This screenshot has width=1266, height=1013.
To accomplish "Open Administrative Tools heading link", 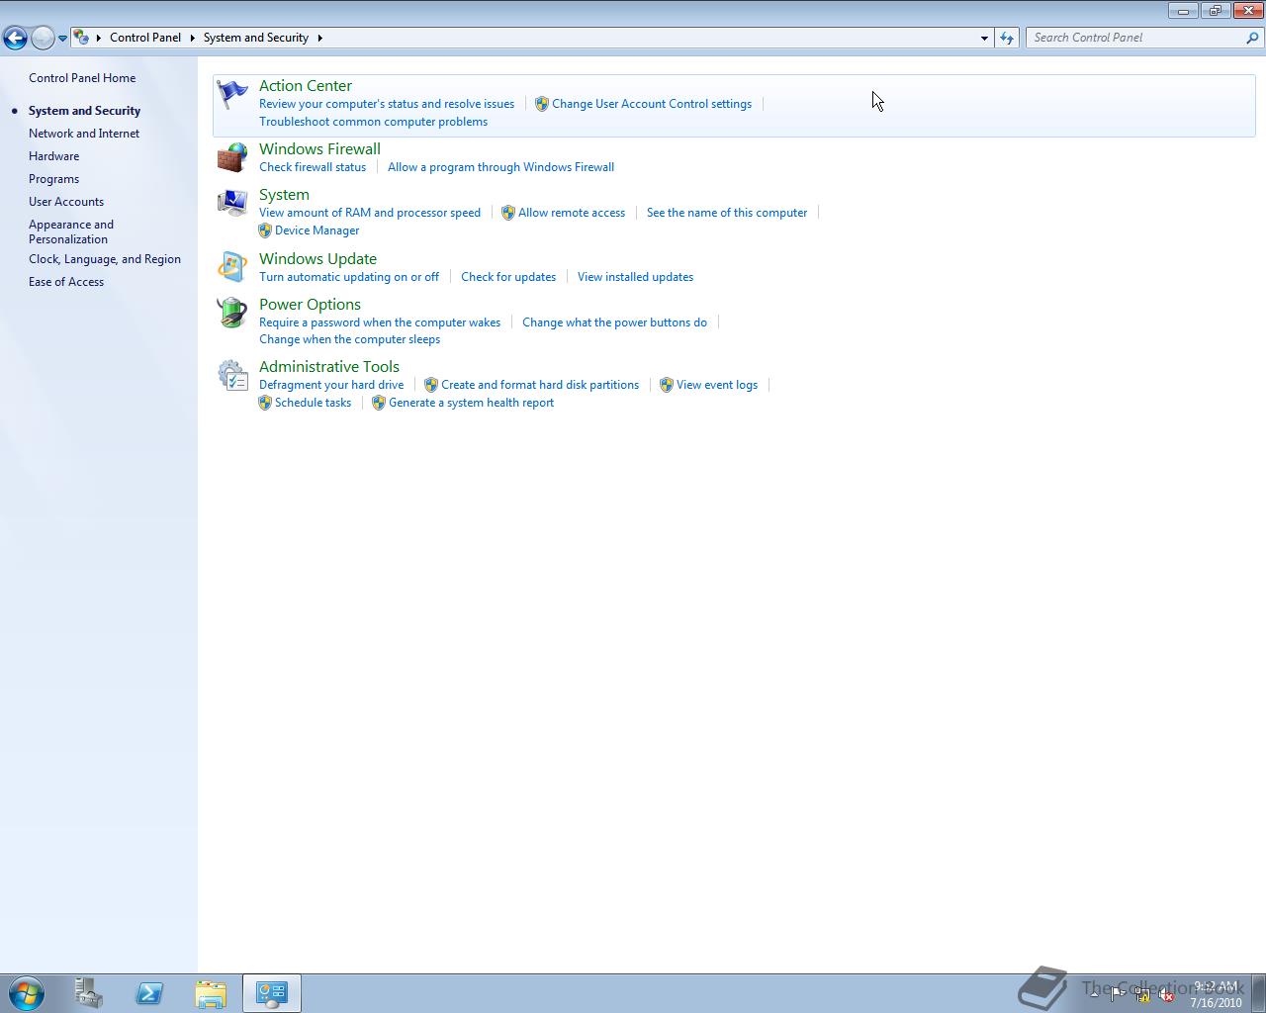I will 329,367.
